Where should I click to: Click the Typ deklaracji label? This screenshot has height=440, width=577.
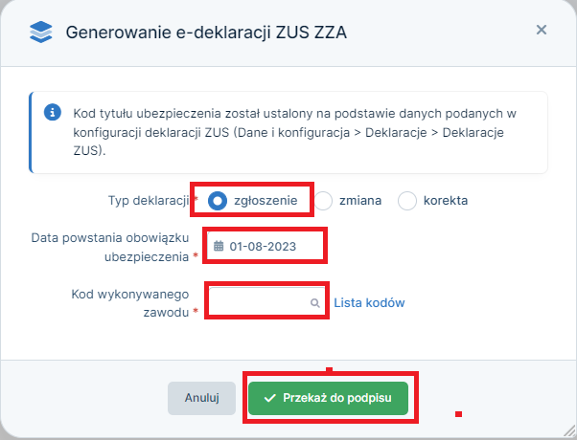(x=150, y=201)
